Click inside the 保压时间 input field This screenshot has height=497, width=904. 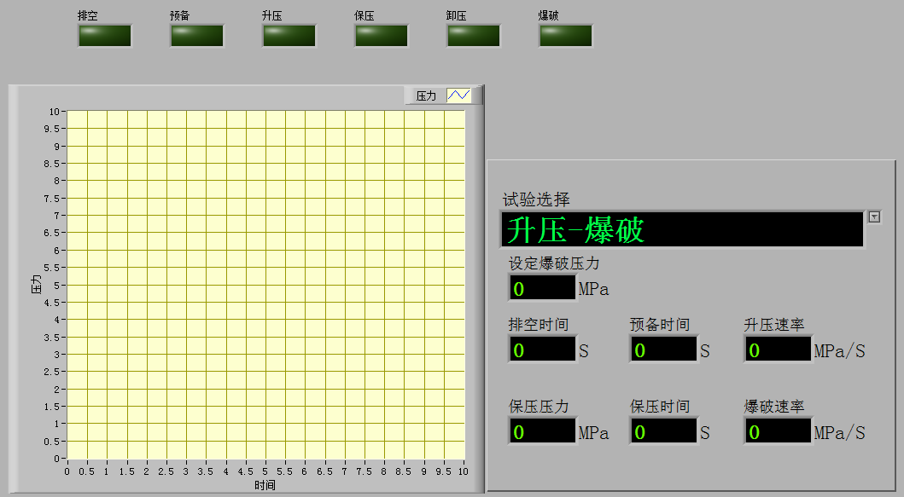tap(662, 431)
